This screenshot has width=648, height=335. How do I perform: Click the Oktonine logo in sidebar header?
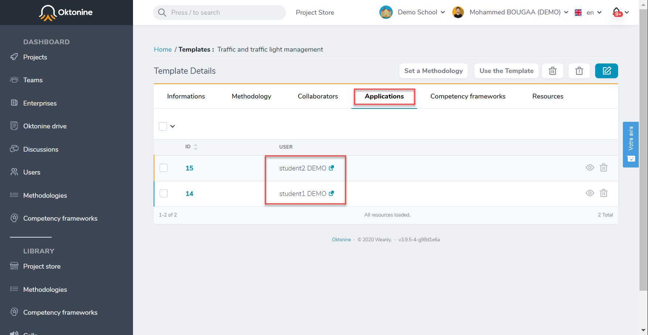(x=66, y=13)
